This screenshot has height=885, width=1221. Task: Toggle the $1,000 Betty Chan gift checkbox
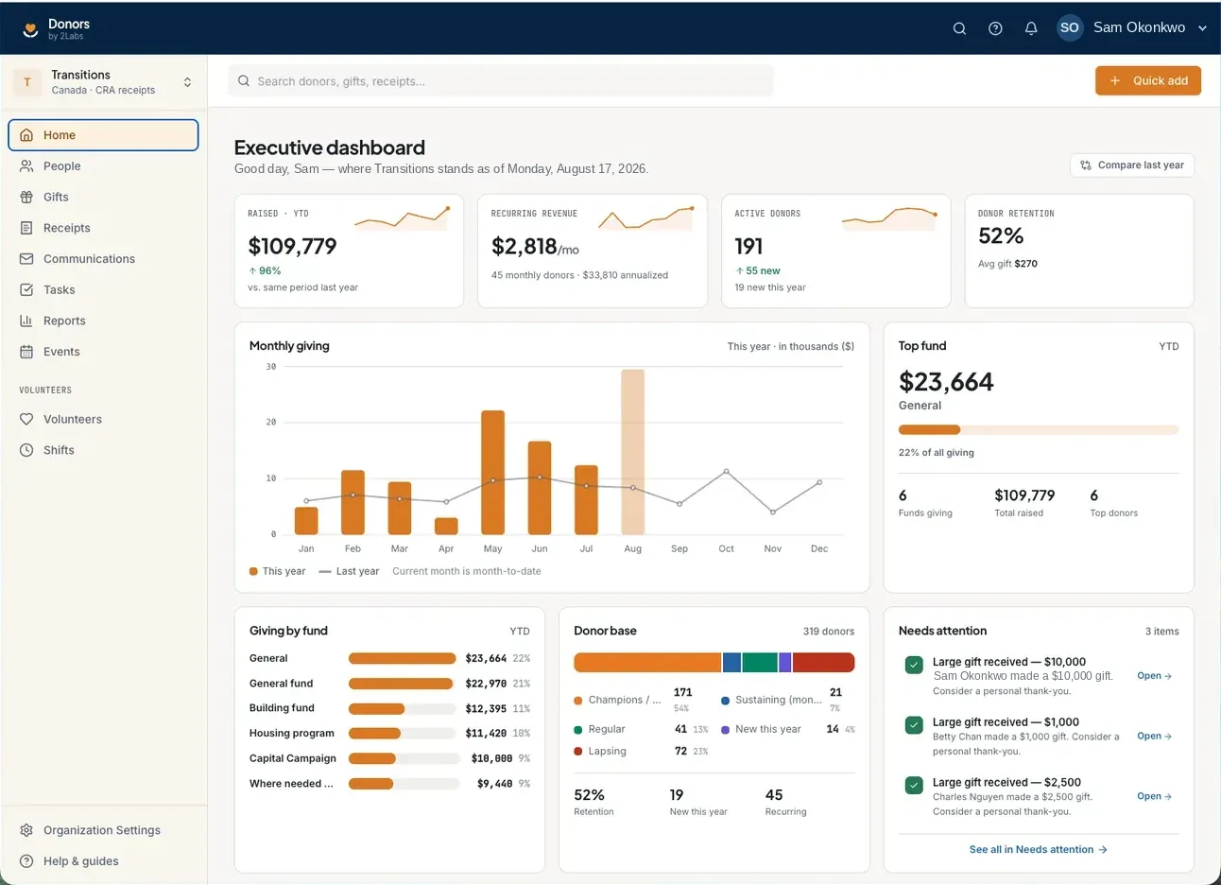pyautogui.click(x=914, y=725)
